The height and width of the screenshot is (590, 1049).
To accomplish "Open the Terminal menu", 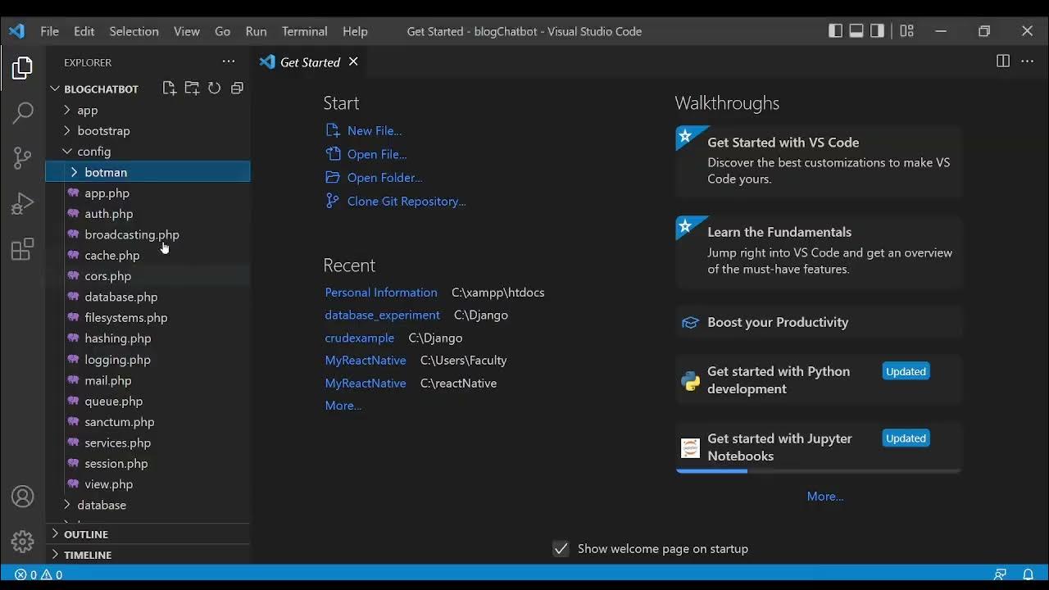I will pos(305,31).
